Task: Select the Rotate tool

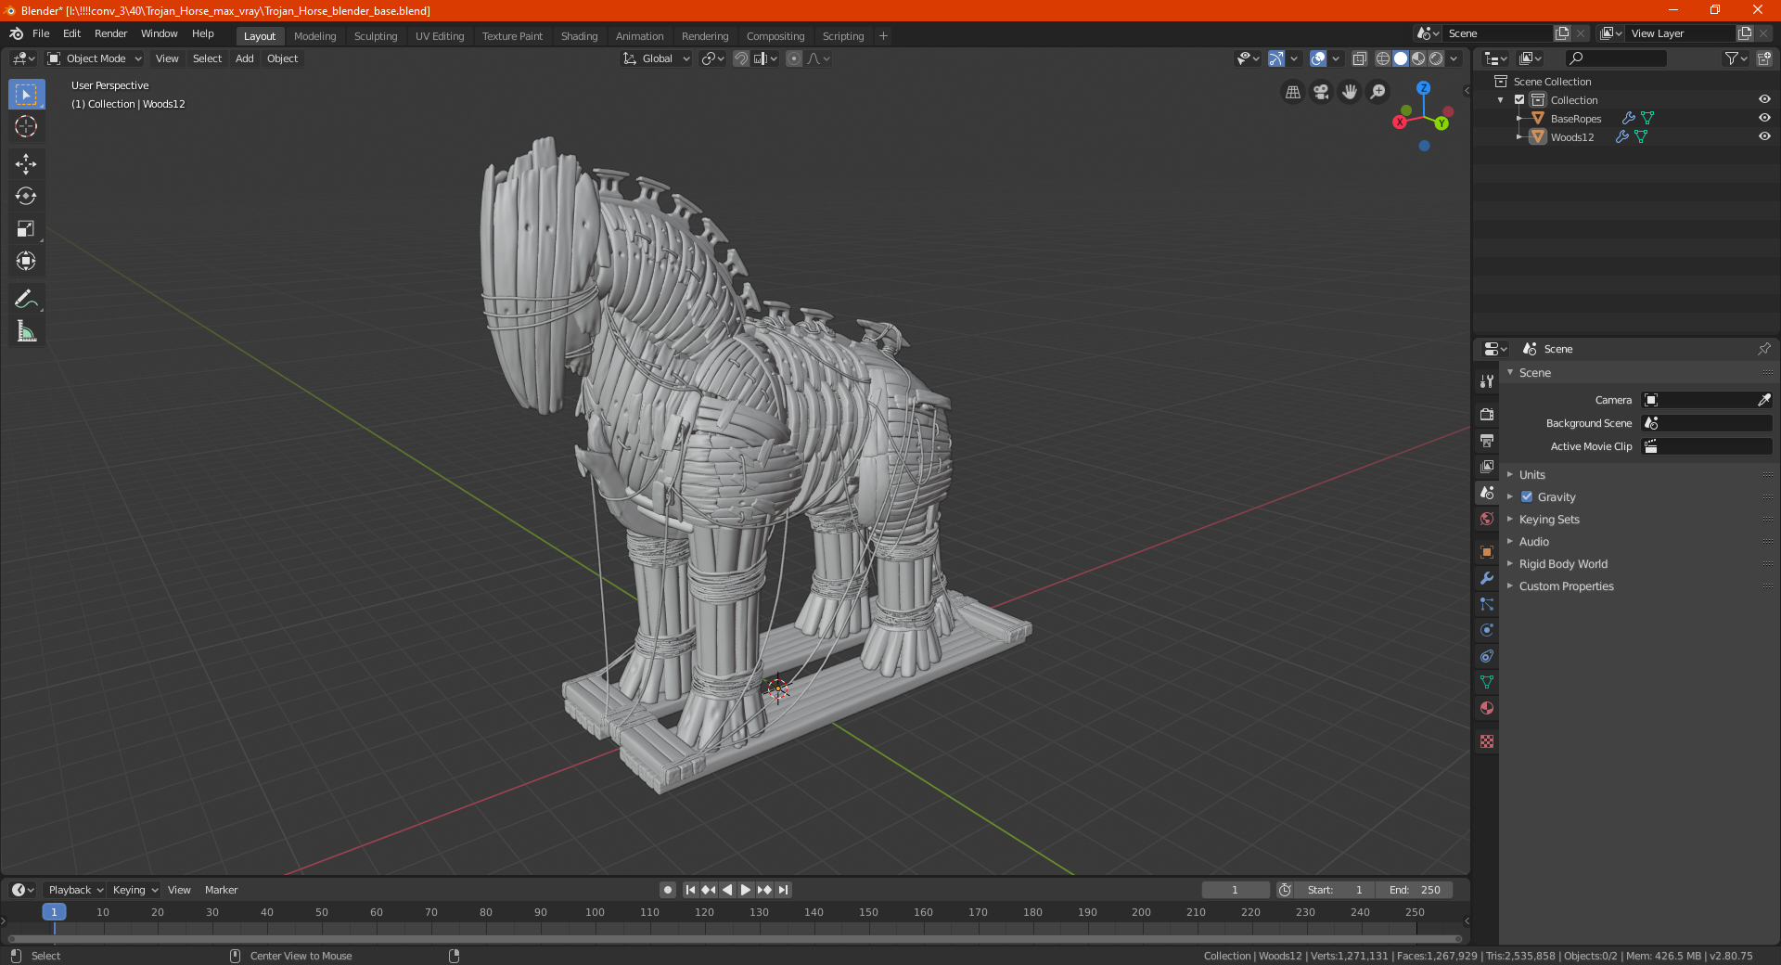Action: (x=26, y=196)
